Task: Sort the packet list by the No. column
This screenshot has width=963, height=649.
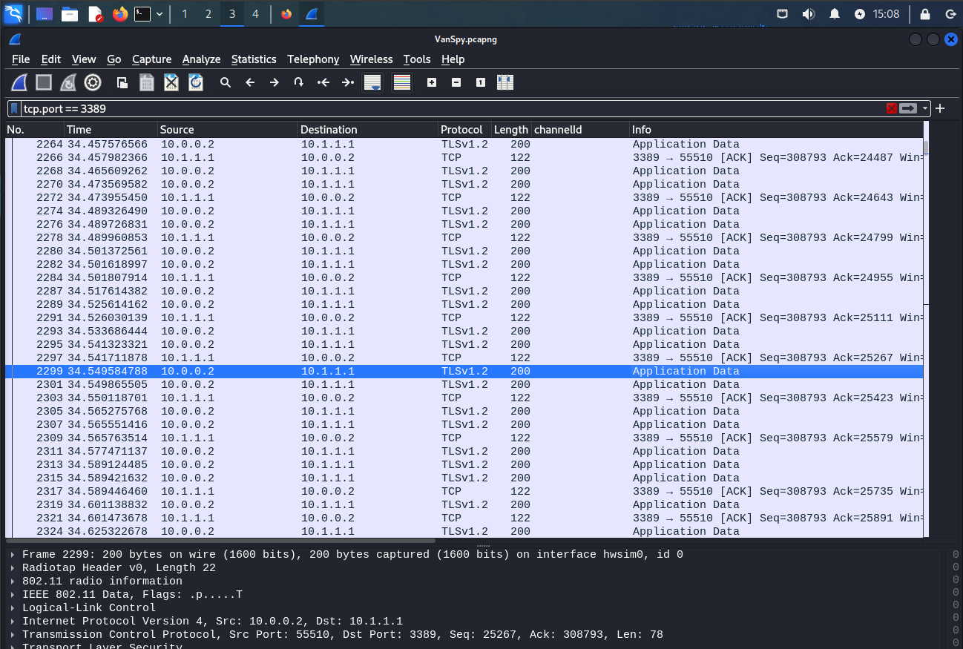Action: point(34,130)
